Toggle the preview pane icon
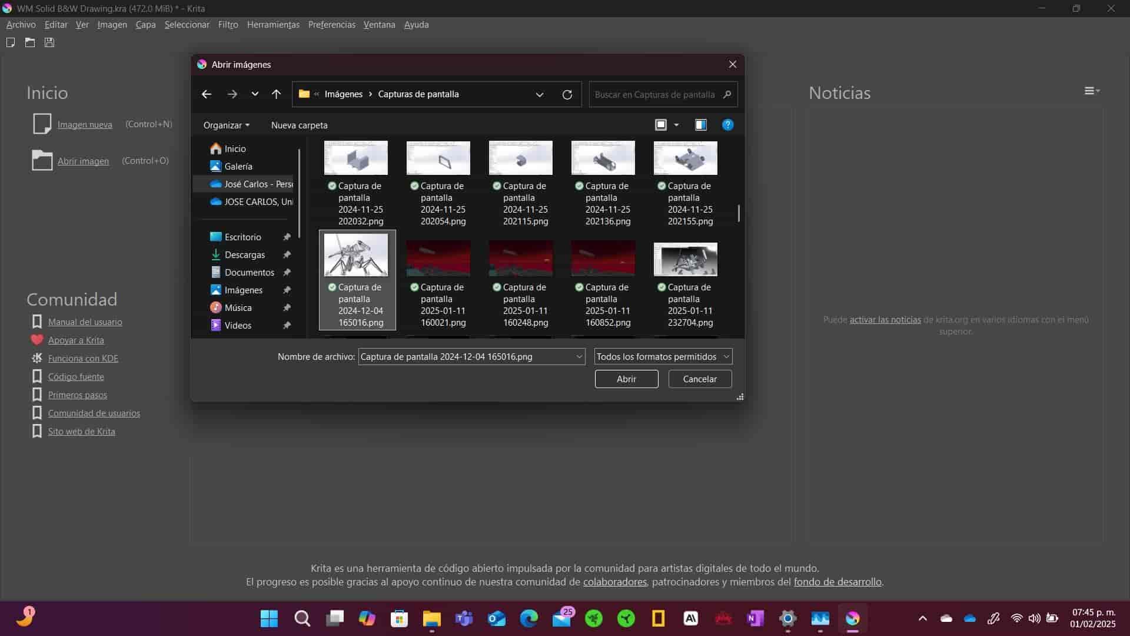 (x=701, y=125)
